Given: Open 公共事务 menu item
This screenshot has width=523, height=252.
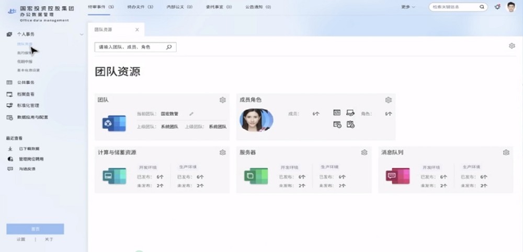Looking at the screenshot, I should 26,82.
